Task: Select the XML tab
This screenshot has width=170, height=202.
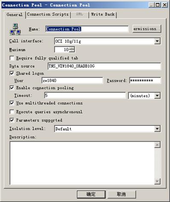Action: click(x=80, y=15)
